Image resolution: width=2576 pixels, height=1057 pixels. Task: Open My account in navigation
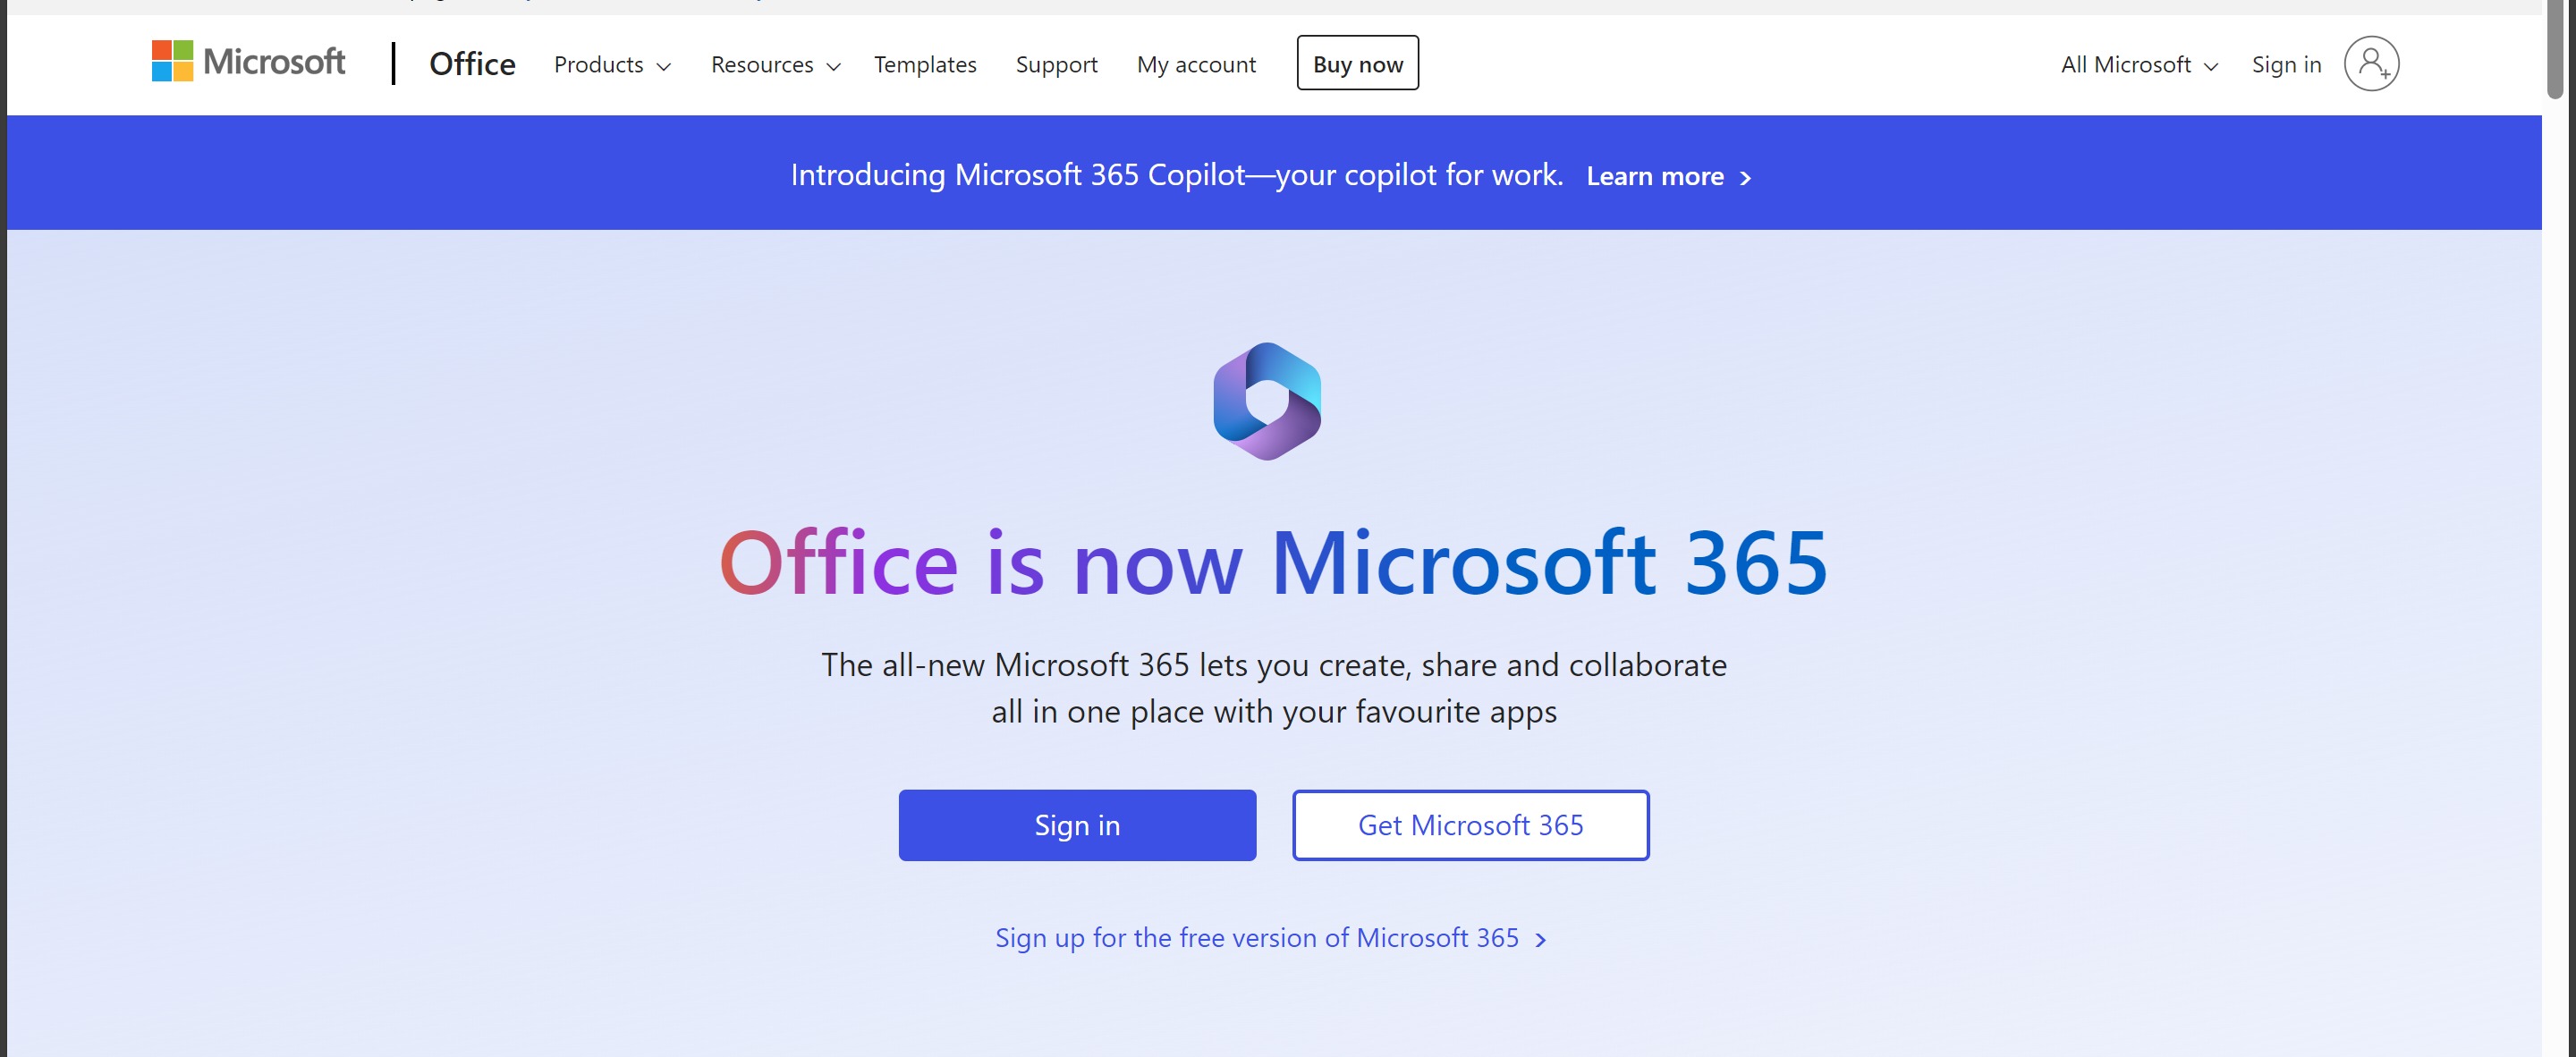1196,65
